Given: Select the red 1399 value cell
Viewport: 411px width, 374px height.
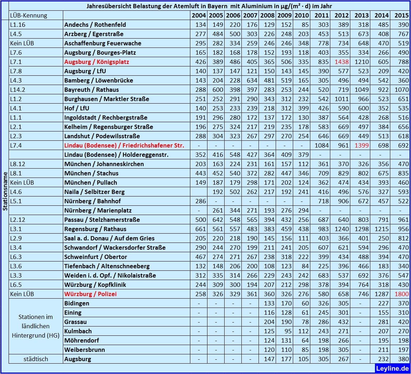Looking at the screenshot, I should 361,145.
